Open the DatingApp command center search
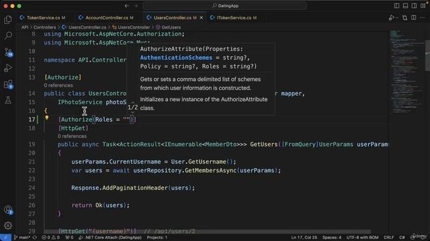Image resolution: width=430 pixels, height=241 pixels. pos(225,6)
